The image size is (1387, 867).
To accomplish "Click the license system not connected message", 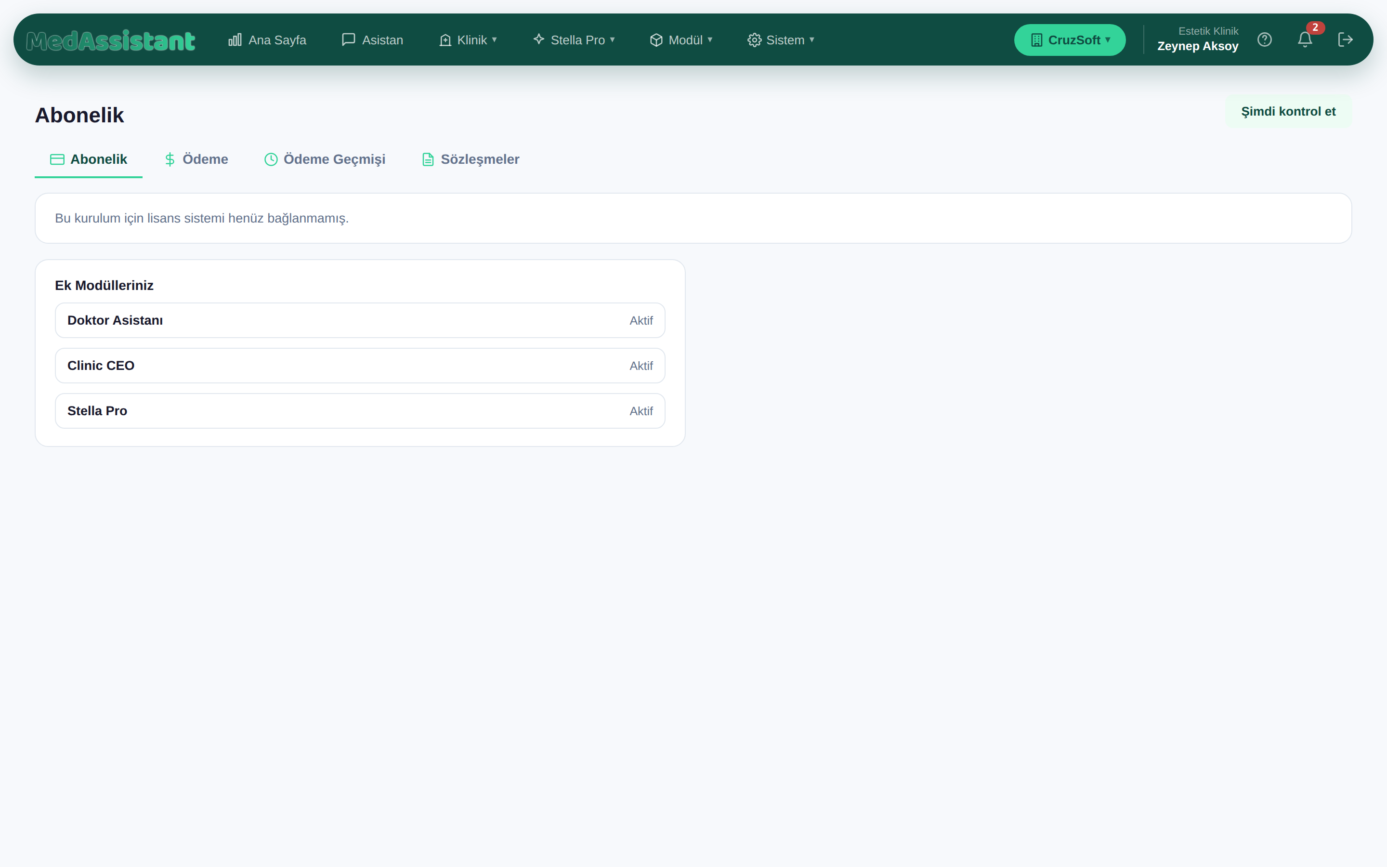I will [202, 219].
